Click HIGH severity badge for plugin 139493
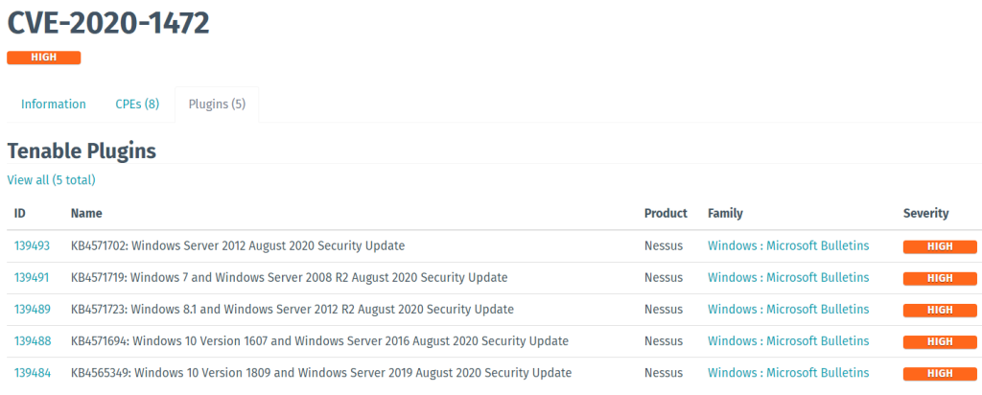982x395 pixels. 940,247
